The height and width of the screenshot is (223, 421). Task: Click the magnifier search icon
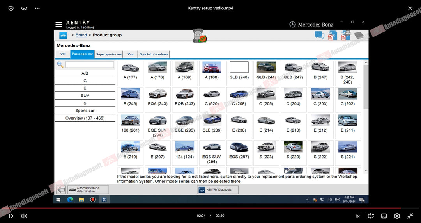point(60,64)
